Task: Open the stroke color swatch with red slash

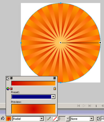Action: click(55, 119)
